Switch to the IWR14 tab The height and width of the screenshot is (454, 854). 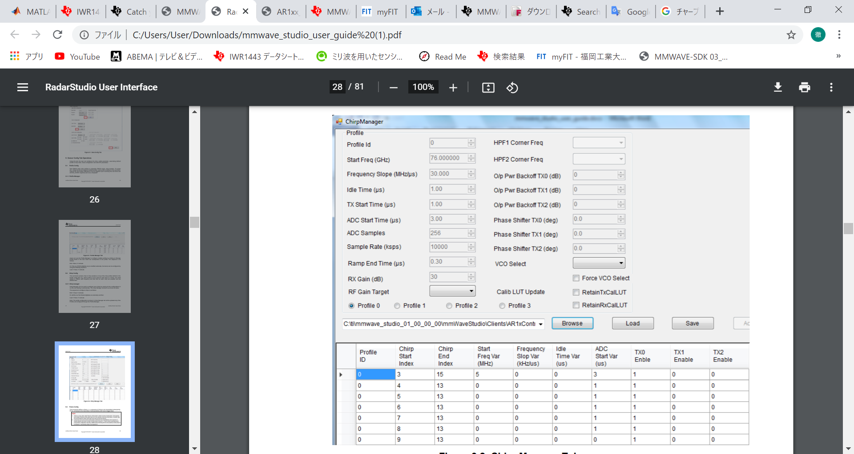(x=81, y=12)
